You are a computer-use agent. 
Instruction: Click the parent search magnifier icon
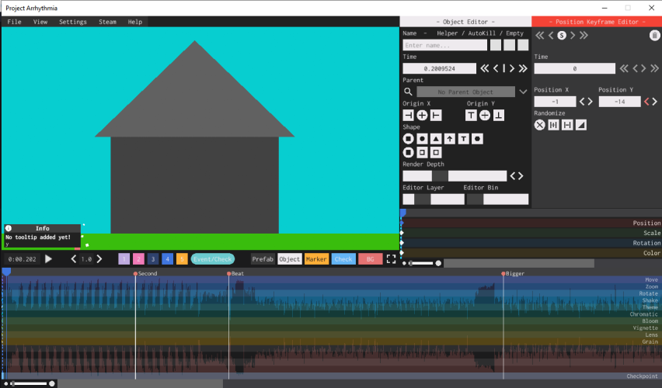tap(408, 92)
